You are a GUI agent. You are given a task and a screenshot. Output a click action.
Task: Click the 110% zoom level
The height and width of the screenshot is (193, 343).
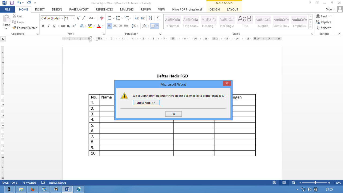(x=337, y=183)
